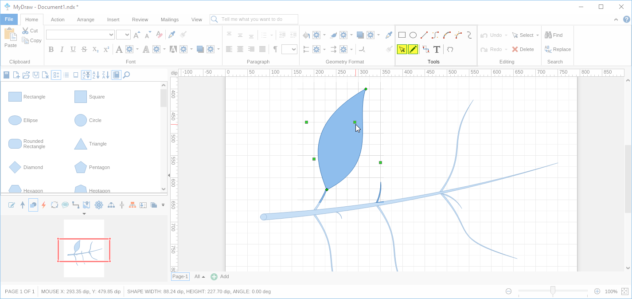Click the Copy button

31,40
